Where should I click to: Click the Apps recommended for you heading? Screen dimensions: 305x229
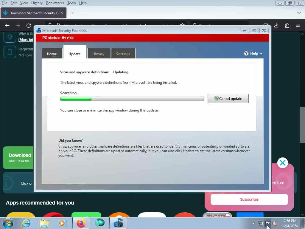click(40, 203)
